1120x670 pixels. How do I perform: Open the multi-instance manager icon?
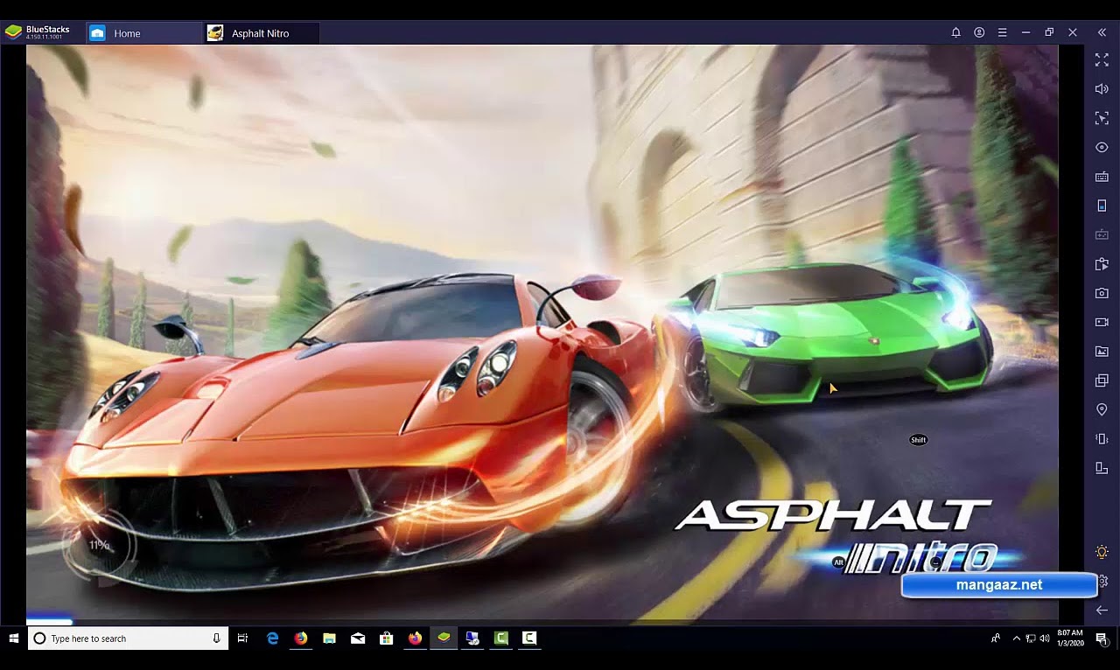(x=1102, y=380)
